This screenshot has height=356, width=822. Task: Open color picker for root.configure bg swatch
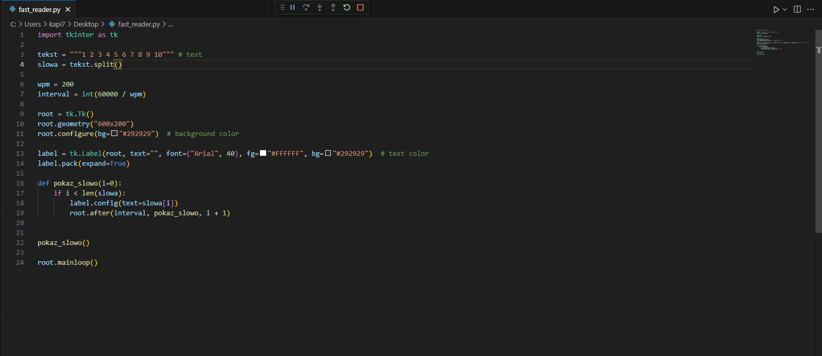(x=114, y=133)
